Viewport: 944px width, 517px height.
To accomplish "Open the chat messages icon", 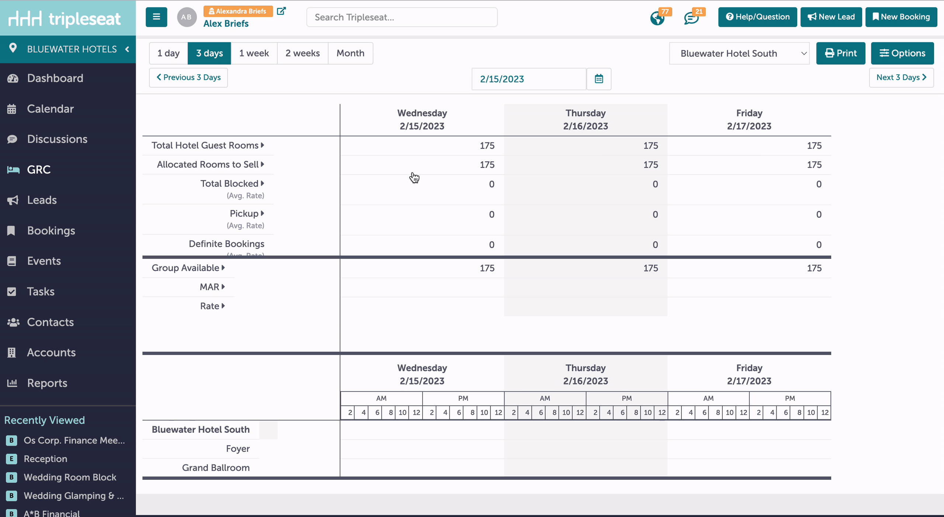I will point(691,18).
